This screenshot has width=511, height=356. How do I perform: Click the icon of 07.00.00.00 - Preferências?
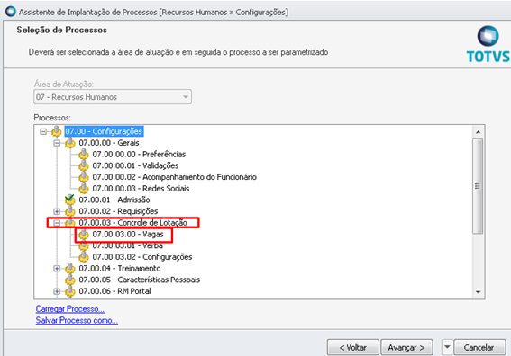pos(84,154)
